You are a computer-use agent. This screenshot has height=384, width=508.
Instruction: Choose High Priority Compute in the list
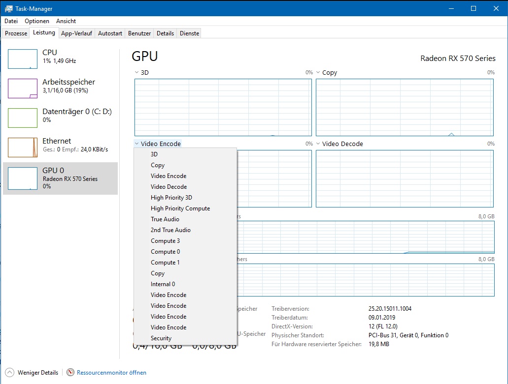(185, 208)
